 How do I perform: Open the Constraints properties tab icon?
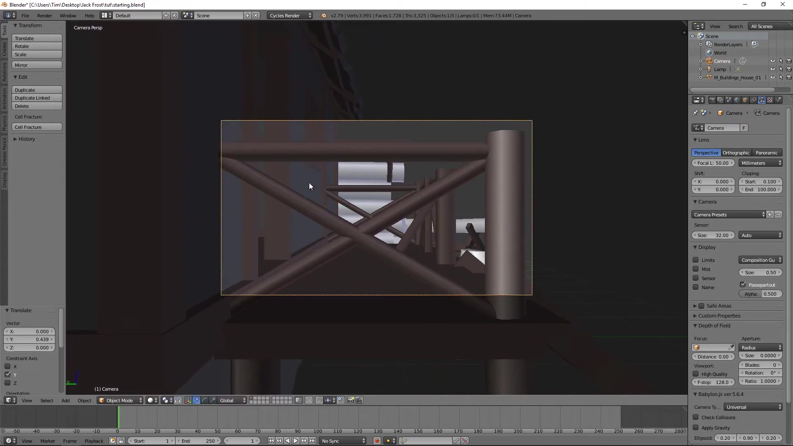[x=753, y=100]
